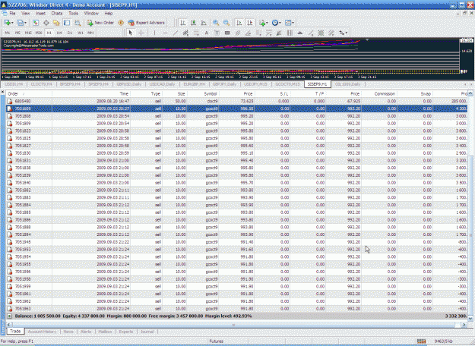This screenshot has width=475, height=346.
Task: Close the Terminal panel with the X
Action: point(3,92)
